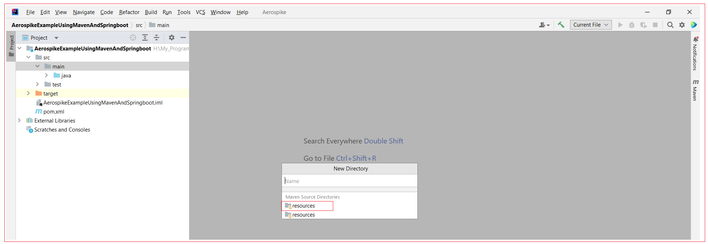Open the Tools menu
The image size is (708, 244).
point(184,12)
